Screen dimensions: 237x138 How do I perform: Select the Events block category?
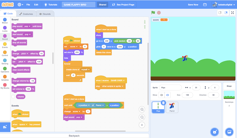tap(5, 45)
